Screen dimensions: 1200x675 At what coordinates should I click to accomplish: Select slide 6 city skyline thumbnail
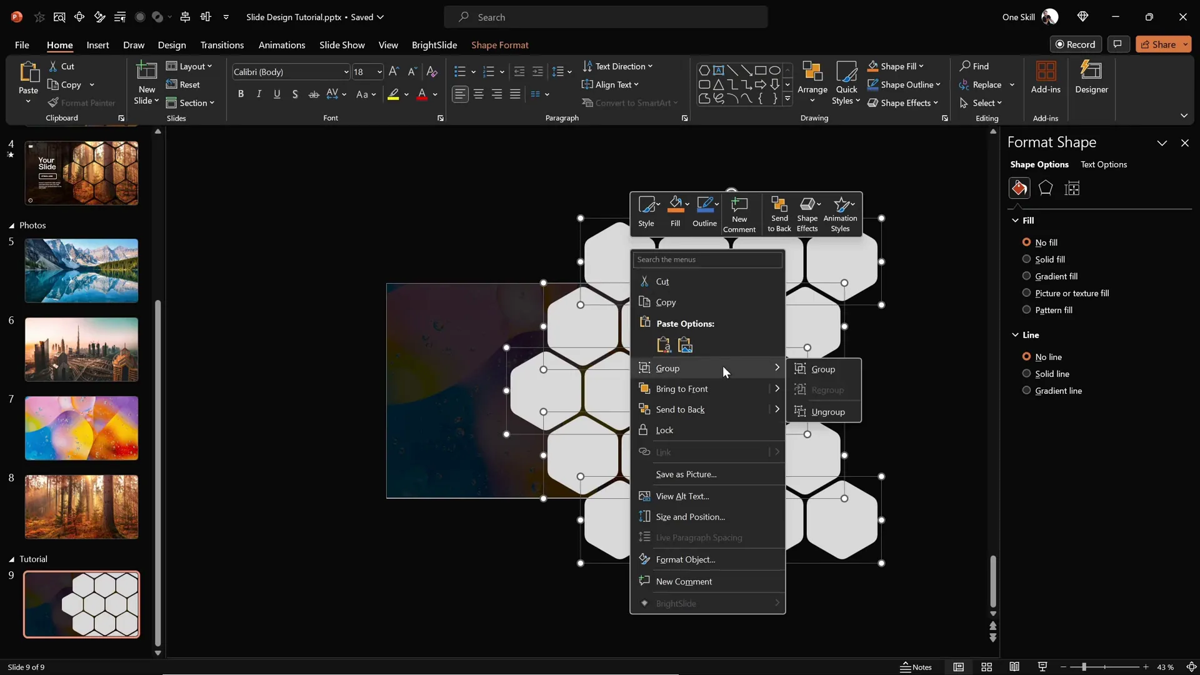[81, 349]
